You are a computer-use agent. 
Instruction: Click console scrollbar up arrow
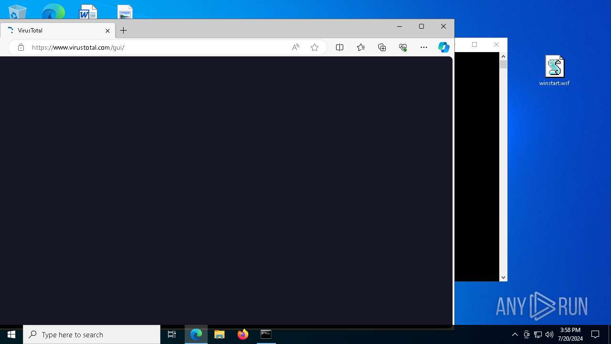point(503,56)
